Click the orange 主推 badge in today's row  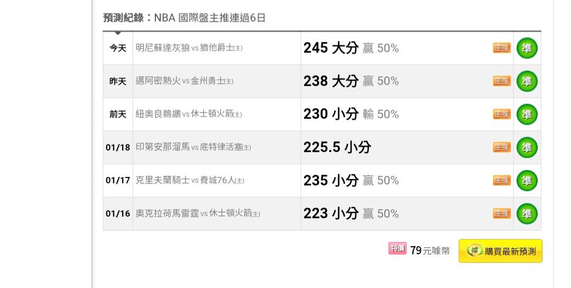coord(502,48)
